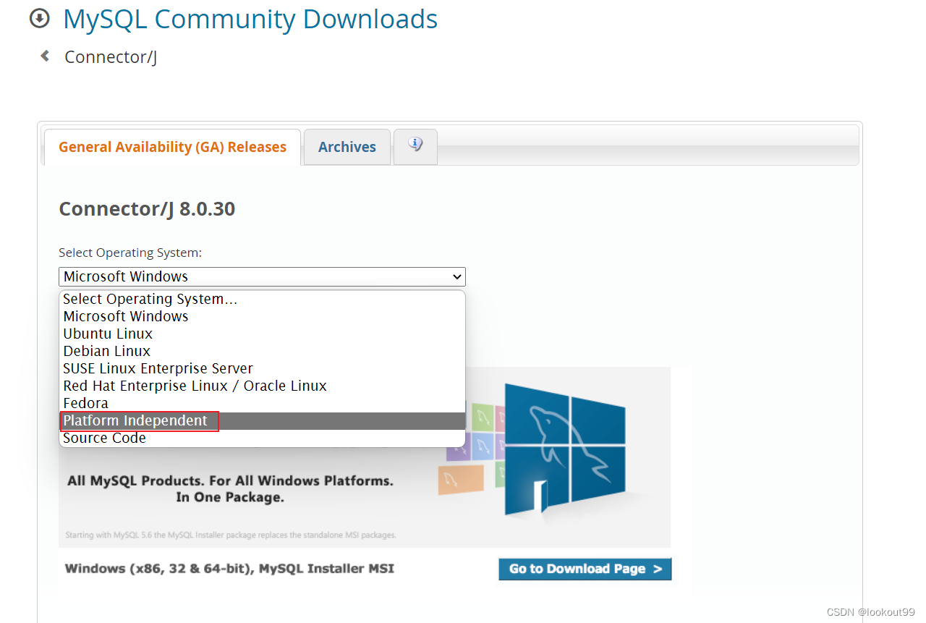The image size is (926, 623).
Task: Click the All MySQL Products banner text
Action: [230, 489]
